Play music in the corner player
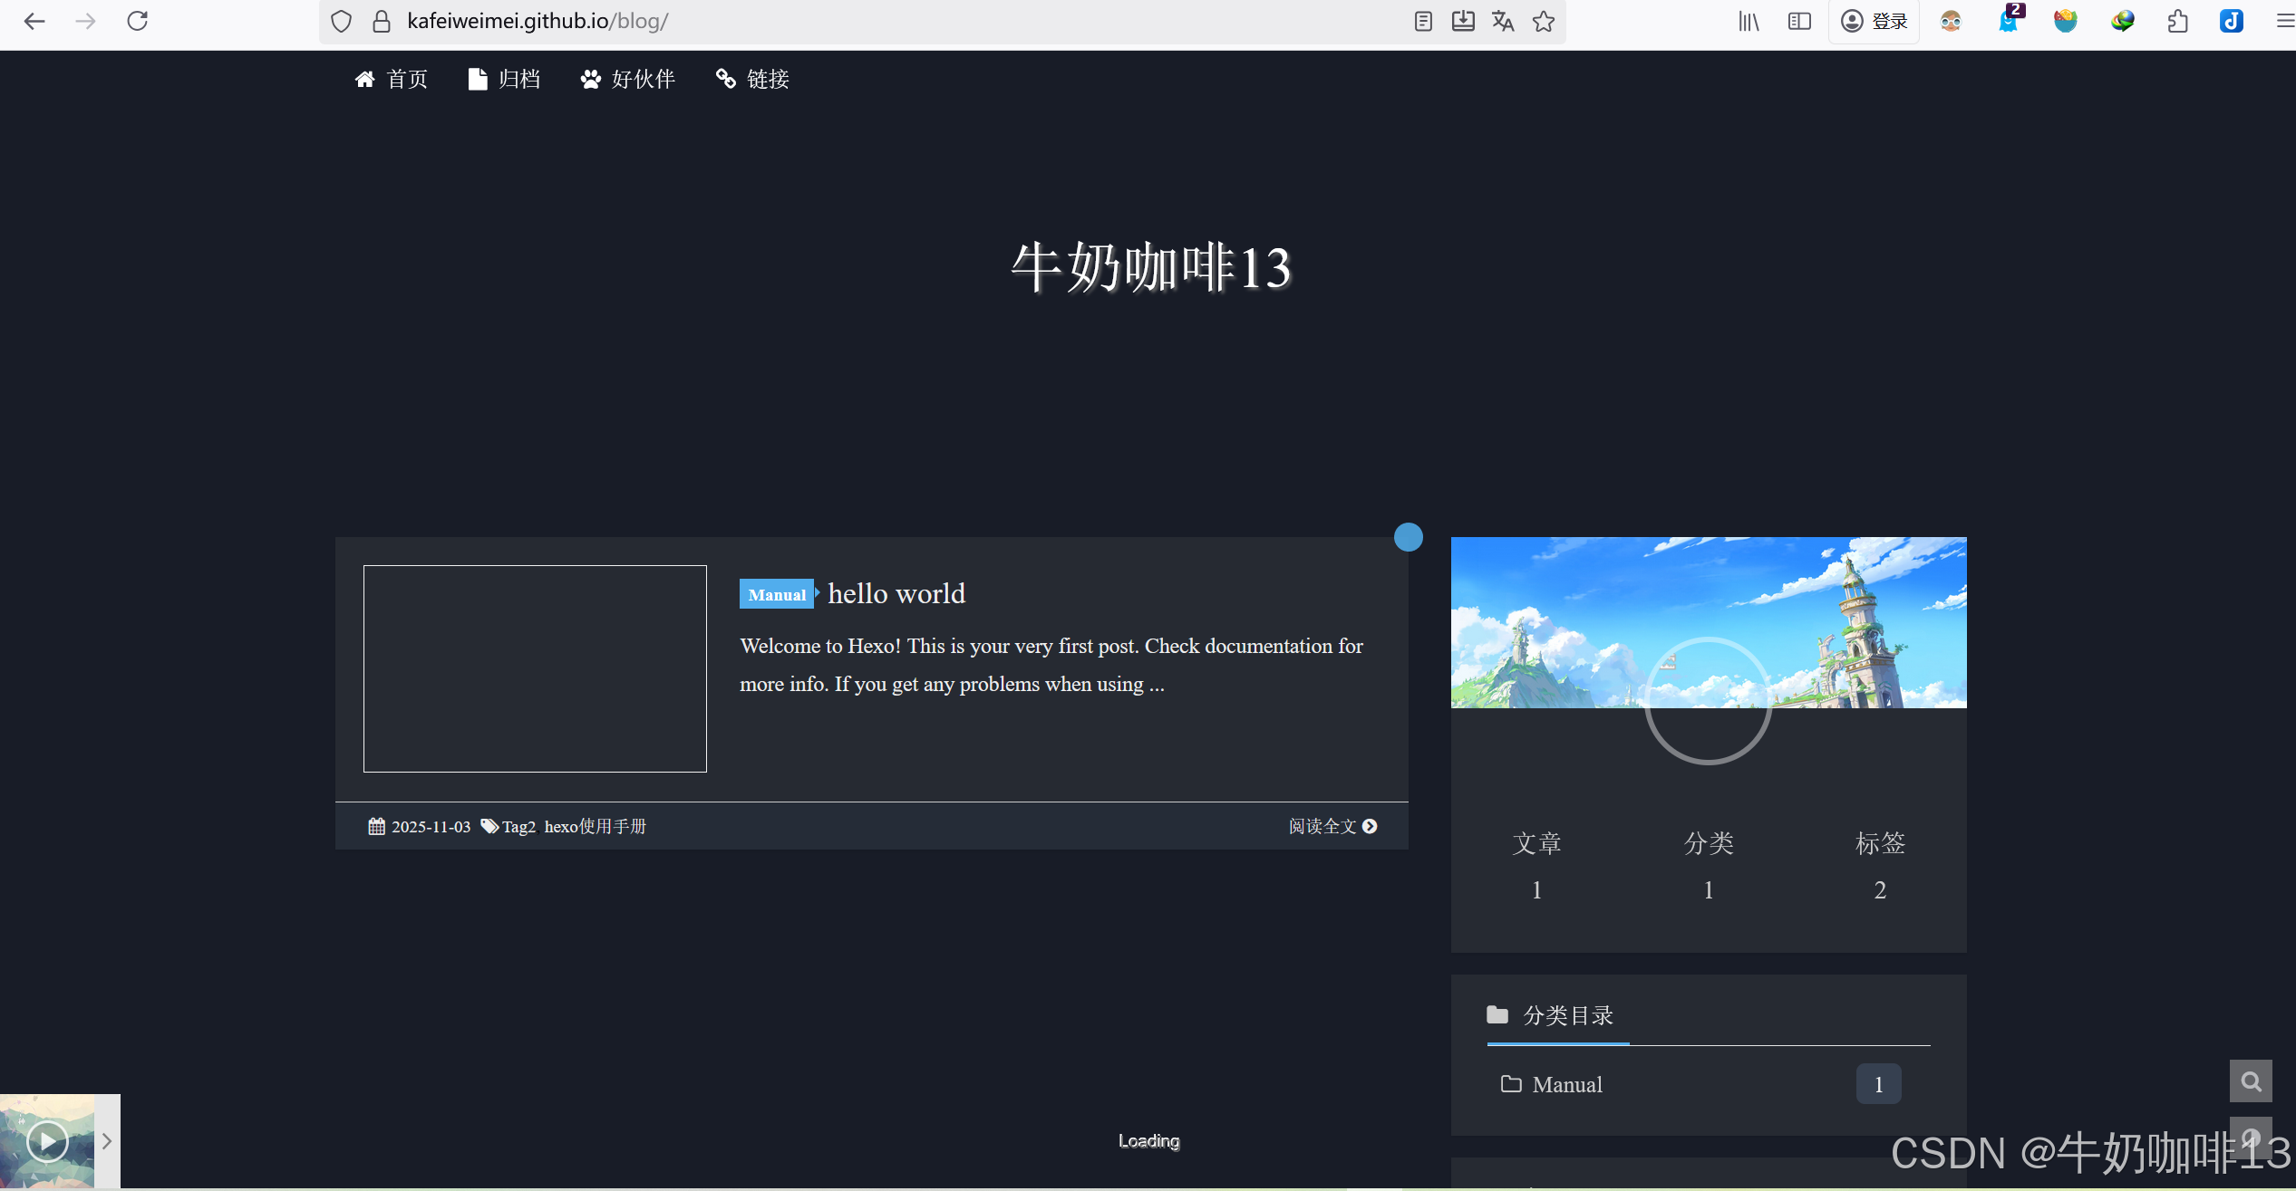The image size is (2296, 1191). [x=47, y=1140]
